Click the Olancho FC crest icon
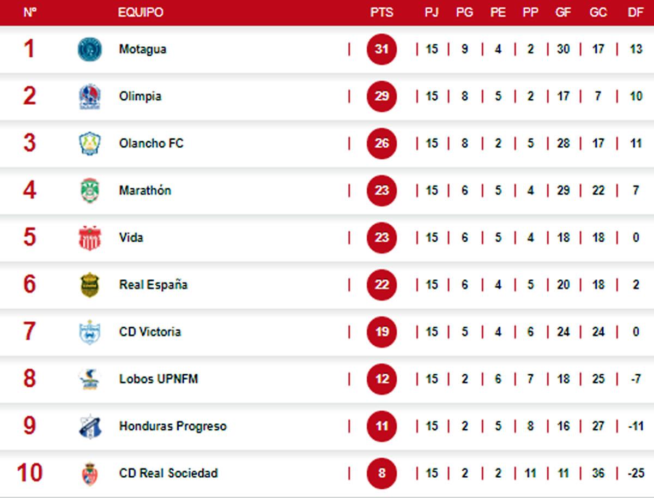 (x=90, y=143)
